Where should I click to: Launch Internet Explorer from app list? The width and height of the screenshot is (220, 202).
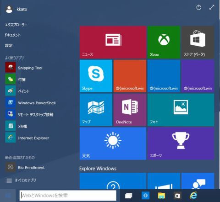point(27,138)
